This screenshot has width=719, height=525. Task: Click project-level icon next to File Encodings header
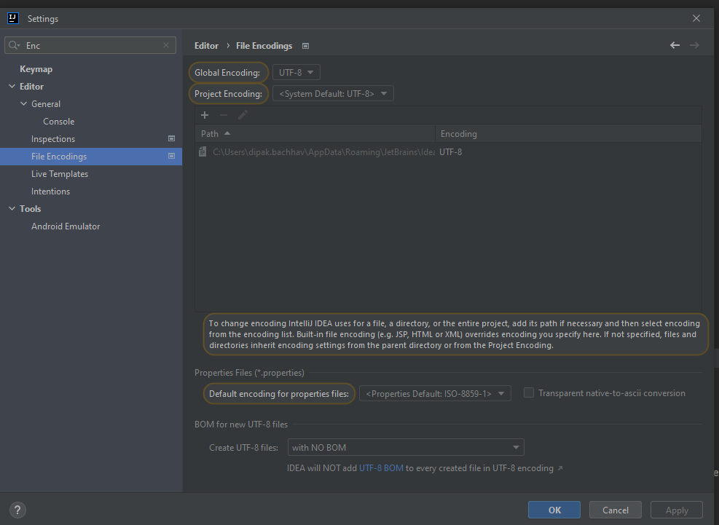click(305, 46)
